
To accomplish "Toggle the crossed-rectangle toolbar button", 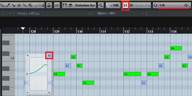I will click(x=57, y=5).
